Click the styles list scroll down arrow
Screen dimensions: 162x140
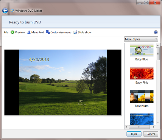coord(158,123)
